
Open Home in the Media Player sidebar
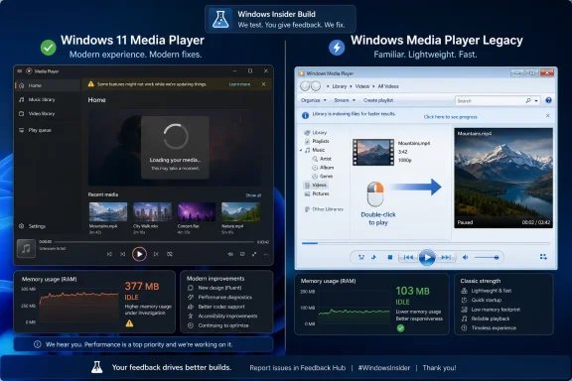(48, 85)
